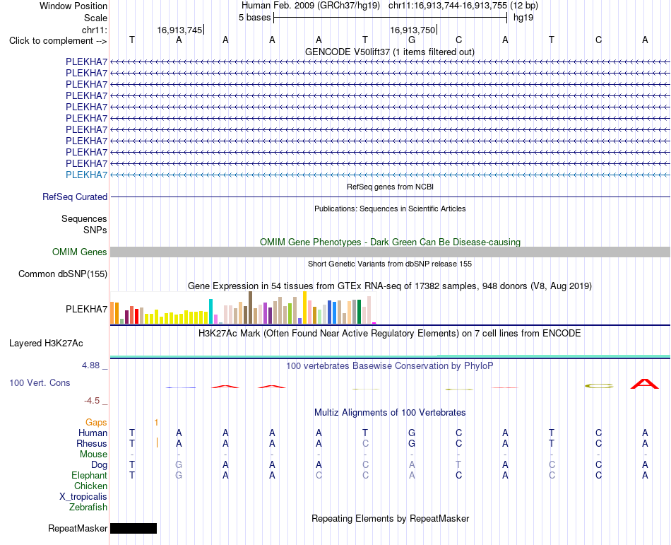Click the -4.5 PhyloP lower scale value

[92, 401]
